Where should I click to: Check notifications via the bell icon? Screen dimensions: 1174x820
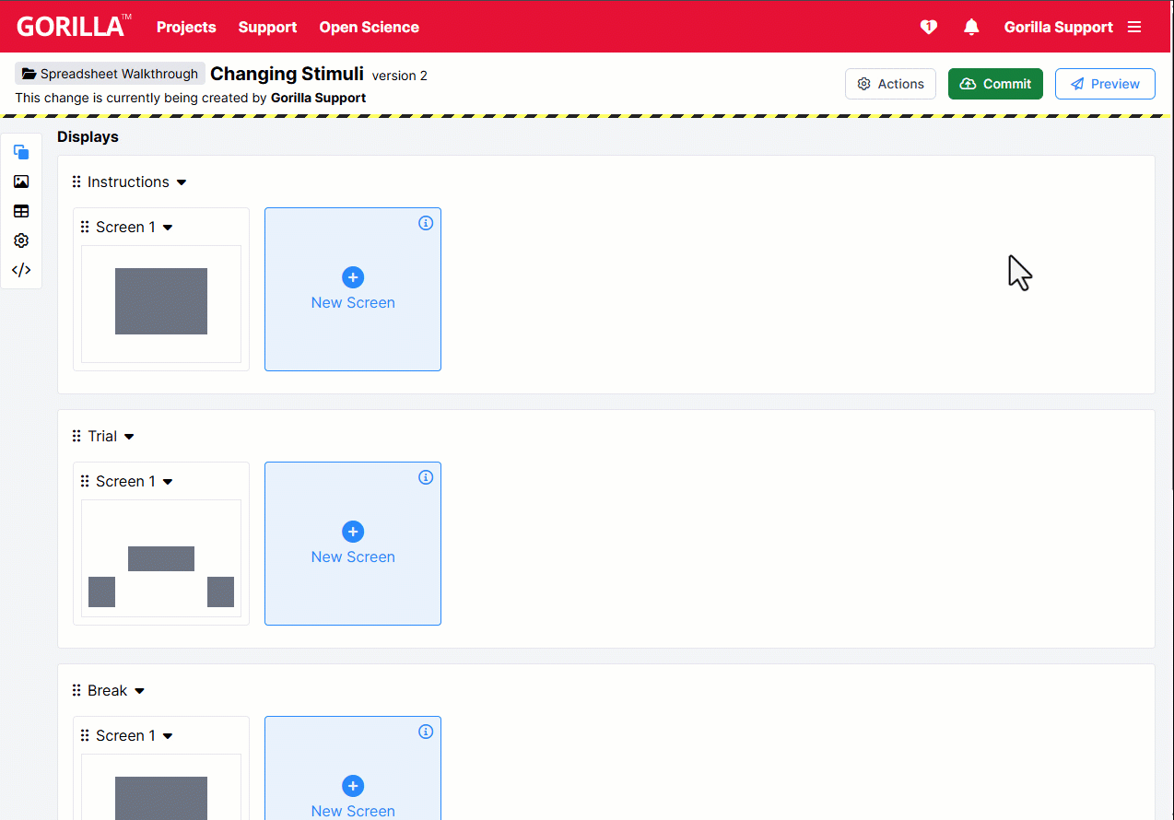(x=970, y=27)
